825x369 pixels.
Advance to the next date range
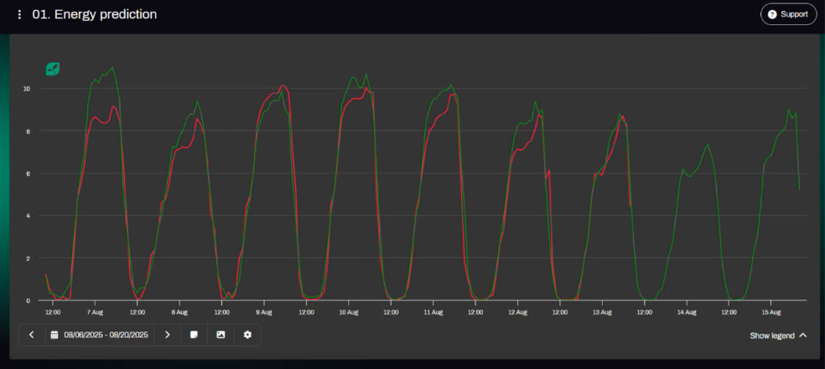pyautogui.click(x=168, y=335)
